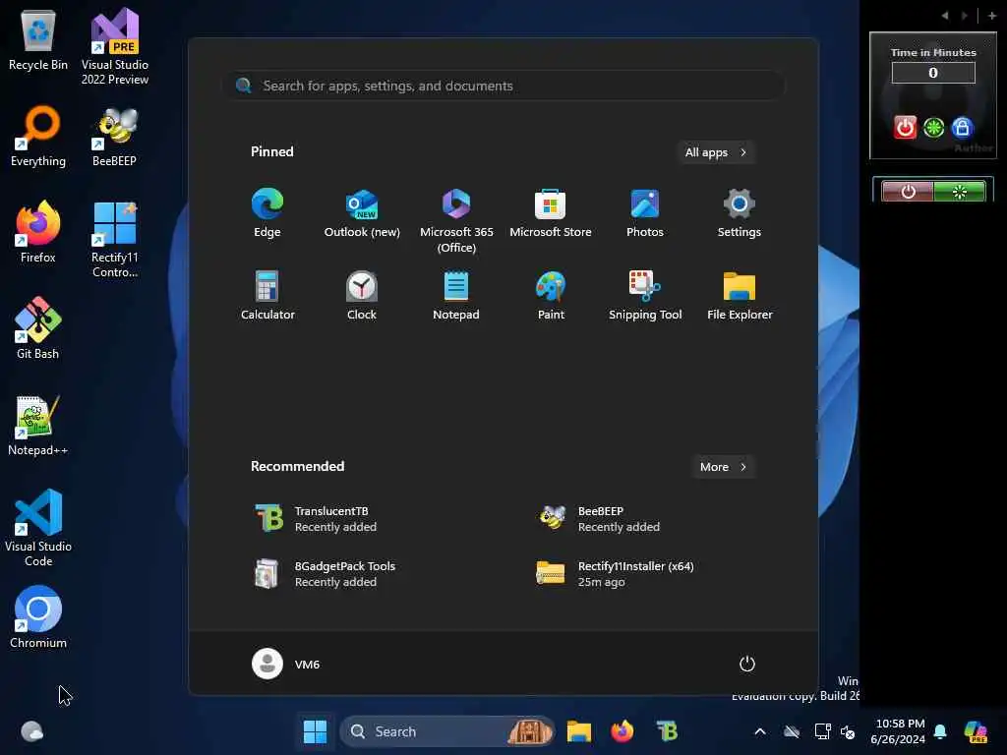Click the blue lock gadget button
1007x755 pixels.
click(962, 127)
